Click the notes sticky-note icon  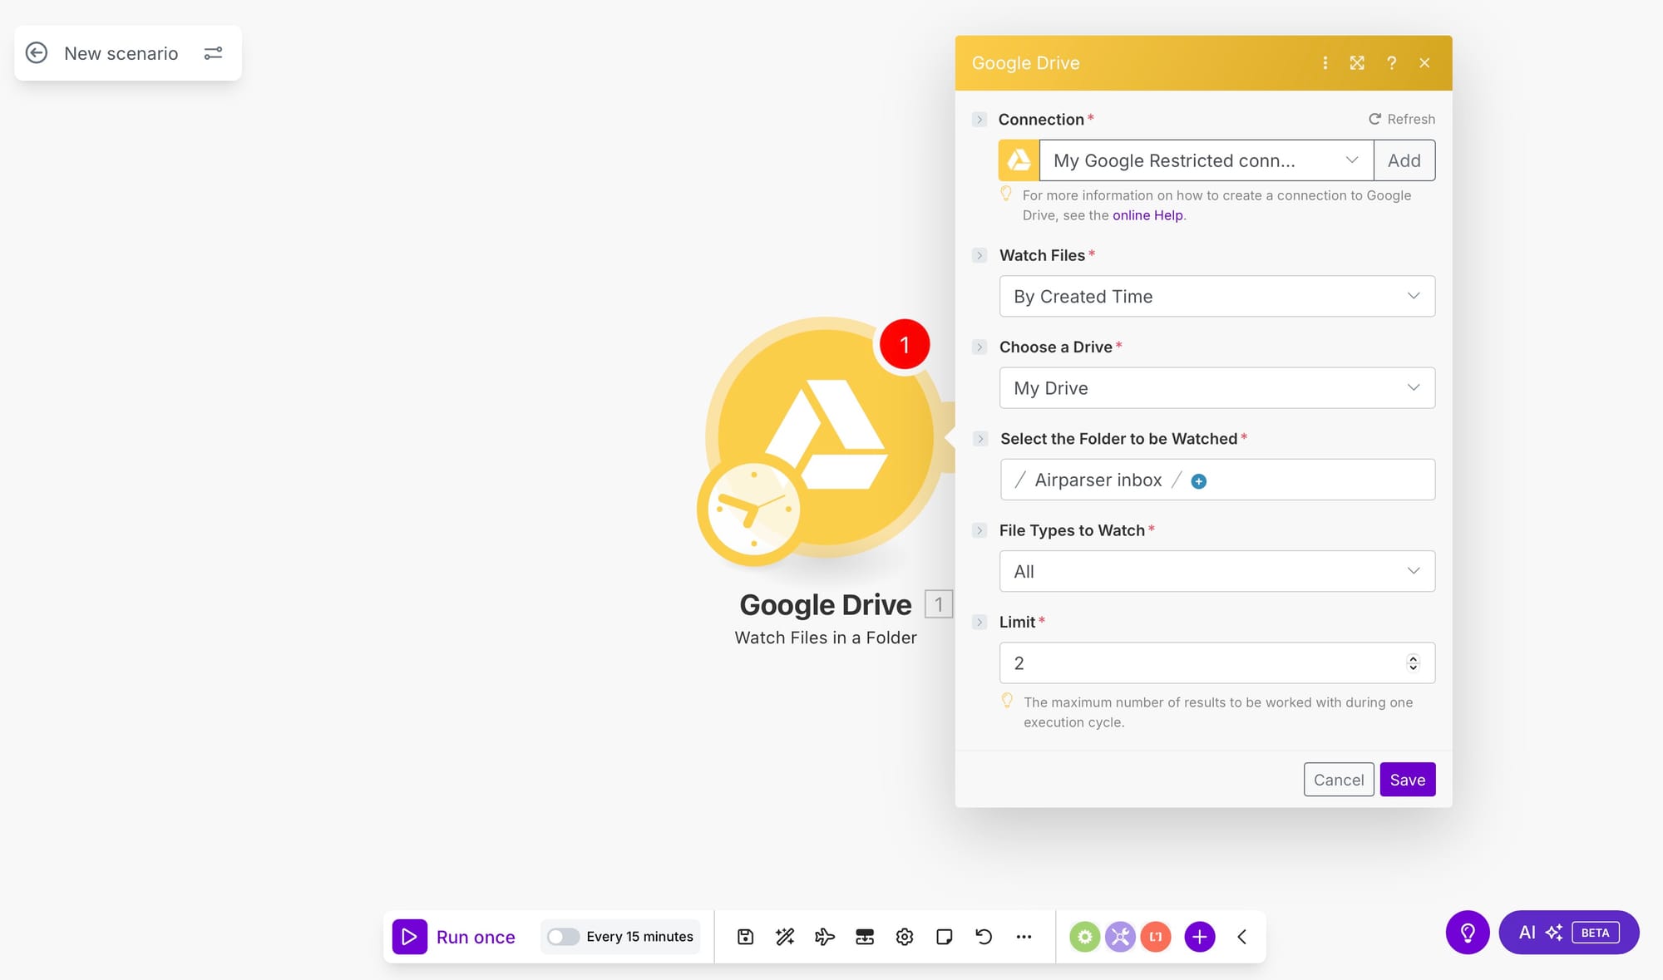[x=944, y=937]
